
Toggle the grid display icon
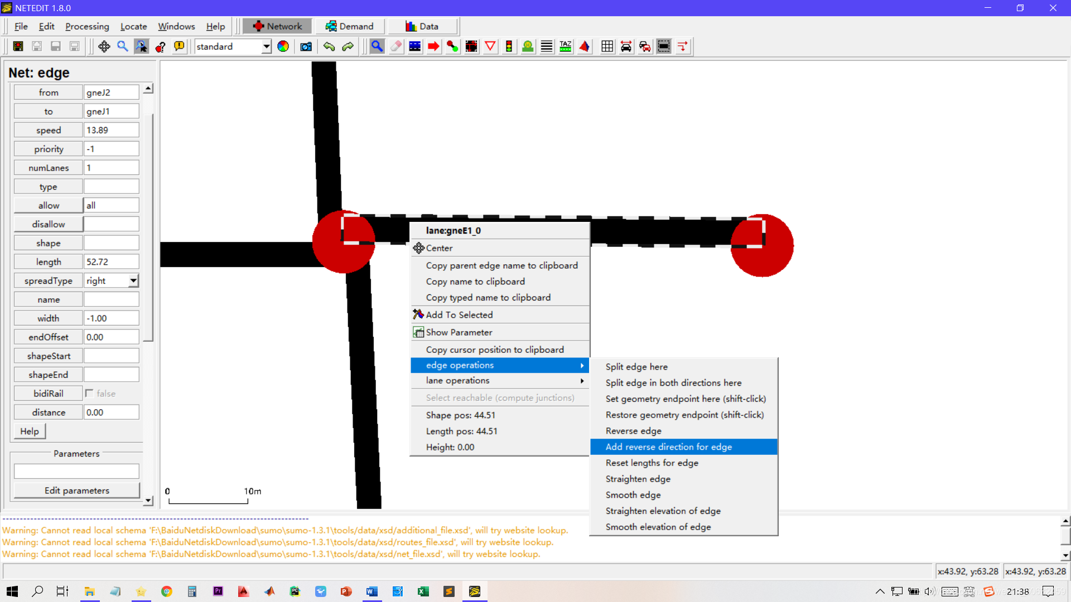(607, 46)
